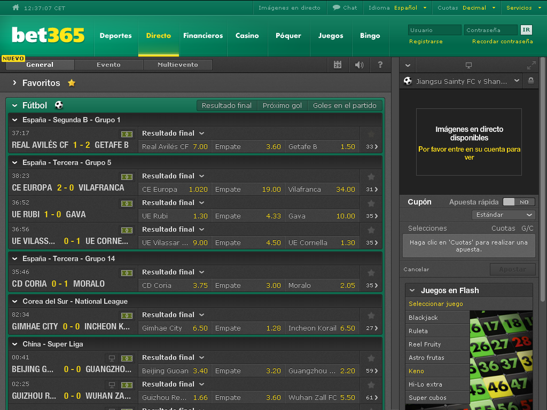Open Resultado final dropdown for CE Europa match
This screenshot has height=410, width=547.
point(173,176)
